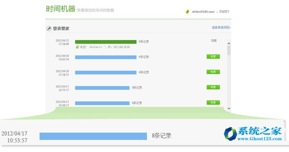This screenshot has width=289, height=152.
Task: Click the user avatar icon beside shifan@163.com
Action: coord(187,12)
